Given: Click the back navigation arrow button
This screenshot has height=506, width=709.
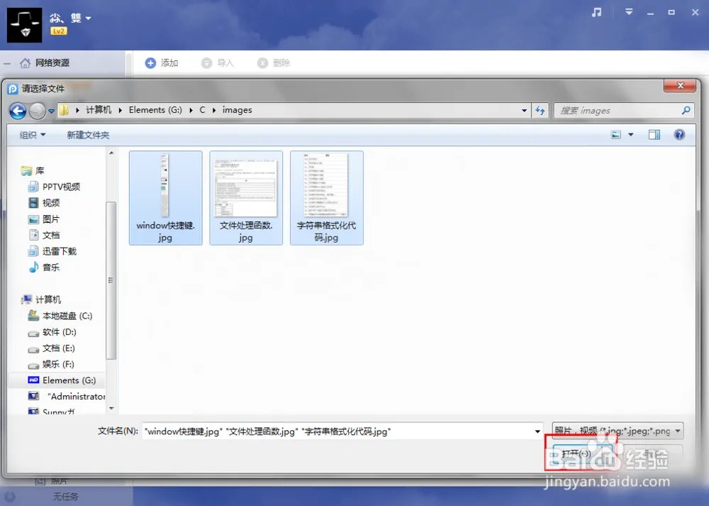Looking at the screenshot, I should 18,111.
